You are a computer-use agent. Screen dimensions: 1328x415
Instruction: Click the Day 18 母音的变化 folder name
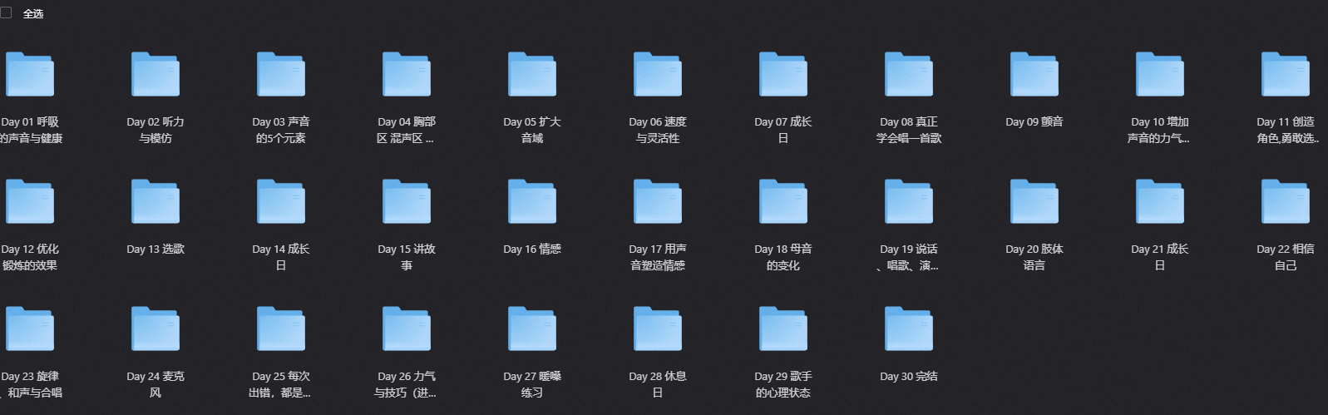783,257
